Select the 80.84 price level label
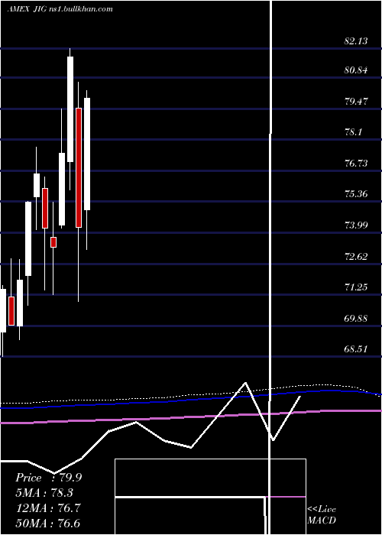Screen dimensions: 382x535 pos(356,70)
